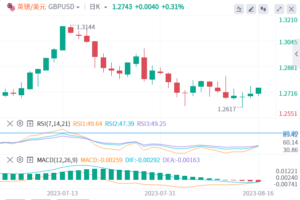
Task: Click the MACD(12,26,9) indicator label
Action: pos(57,160)
